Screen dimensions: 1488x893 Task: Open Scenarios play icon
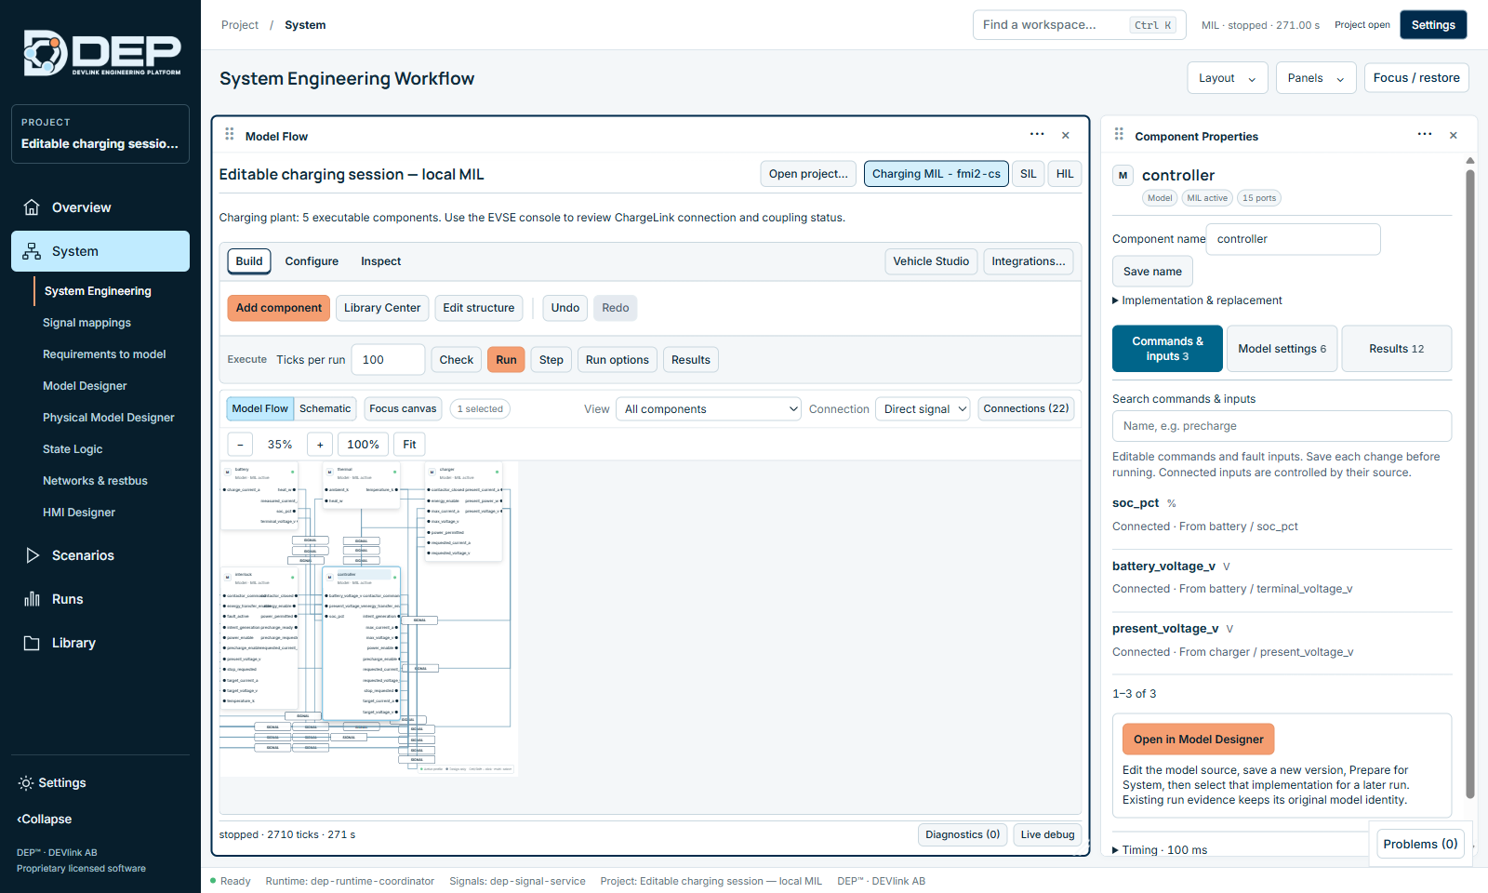[32, 555]
